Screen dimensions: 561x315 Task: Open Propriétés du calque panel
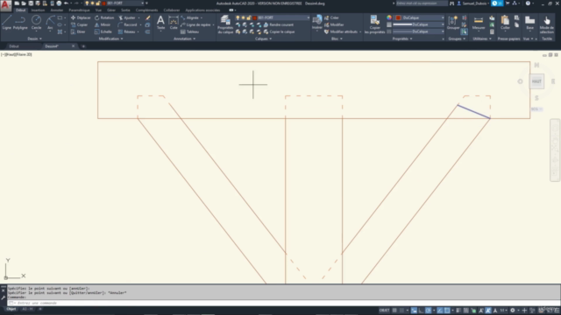(x=225, y=24)
